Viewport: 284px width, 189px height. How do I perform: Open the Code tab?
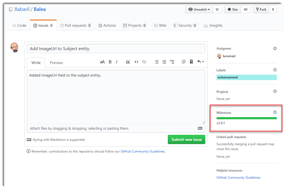click(x=19, y=25)
